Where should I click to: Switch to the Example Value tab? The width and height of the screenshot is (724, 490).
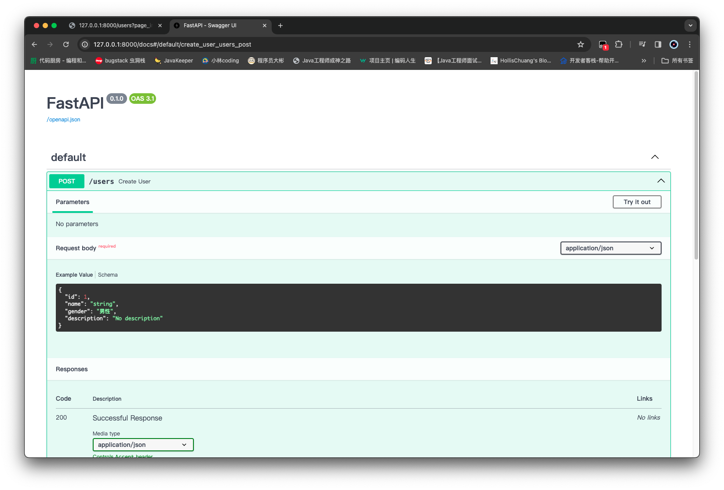tap(74, 275)
